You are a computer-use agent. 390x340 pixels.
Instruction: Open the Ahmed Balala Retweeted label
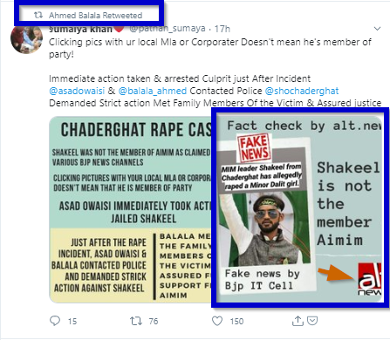[95, 15]
